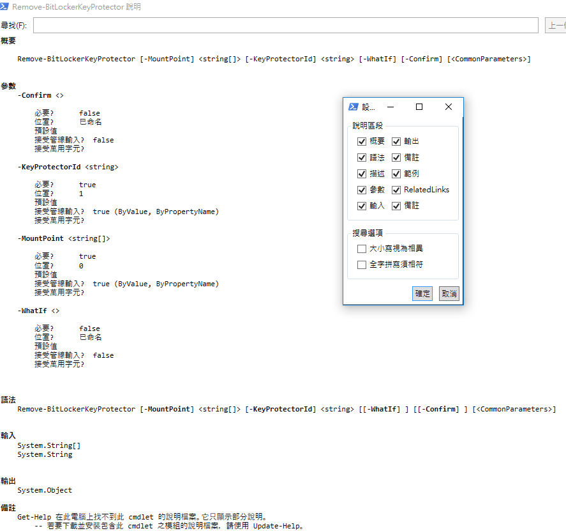Click the 取消 button to cancel
566x531 pixels.
coord(449,293)
